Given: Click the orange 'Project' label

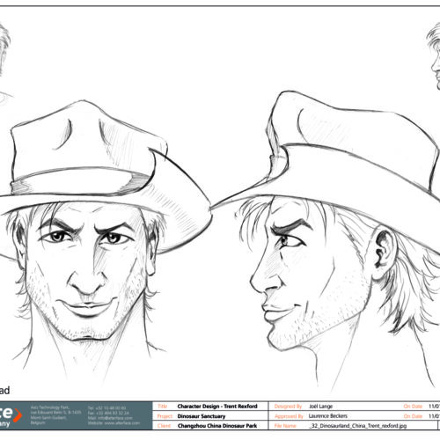Looking at the screenshot, I should [165, 416].
